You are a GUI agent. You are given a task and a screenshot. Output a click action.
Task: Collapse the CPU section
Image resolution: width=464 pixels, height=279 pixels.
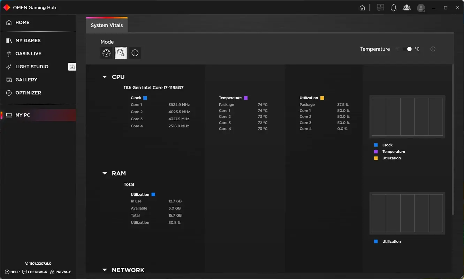pyautogui.click(x=104, y=77)
